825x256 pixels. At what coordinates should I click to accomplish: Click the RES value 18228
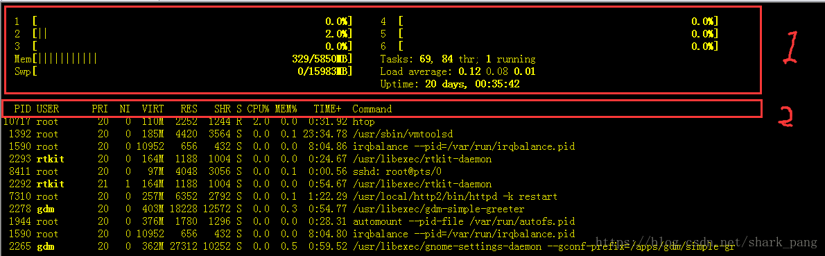click(184, 209)
